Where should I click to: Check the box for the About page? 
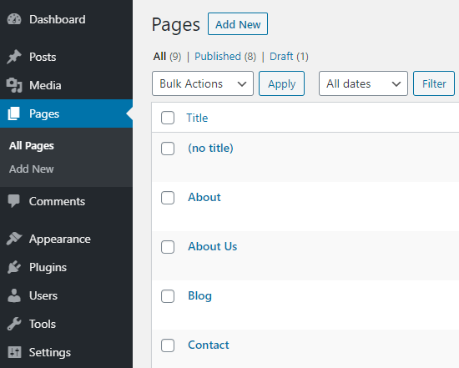click(168, 198)
